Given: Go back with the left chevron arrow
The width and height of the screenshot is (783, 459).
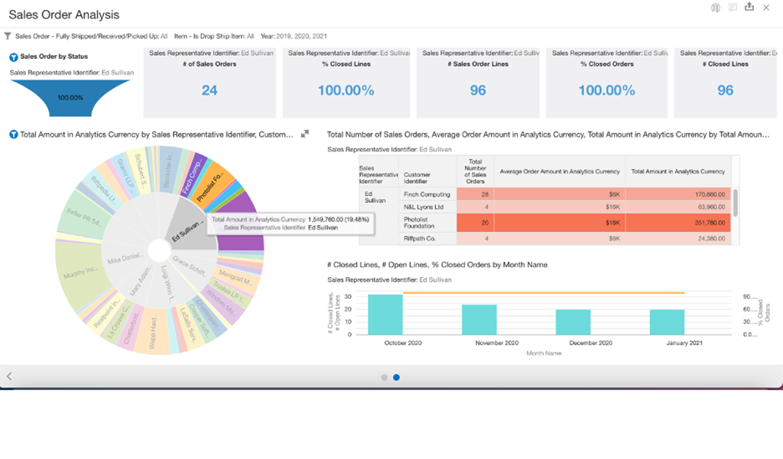Looking at the screenshot, I should [9, 376].
